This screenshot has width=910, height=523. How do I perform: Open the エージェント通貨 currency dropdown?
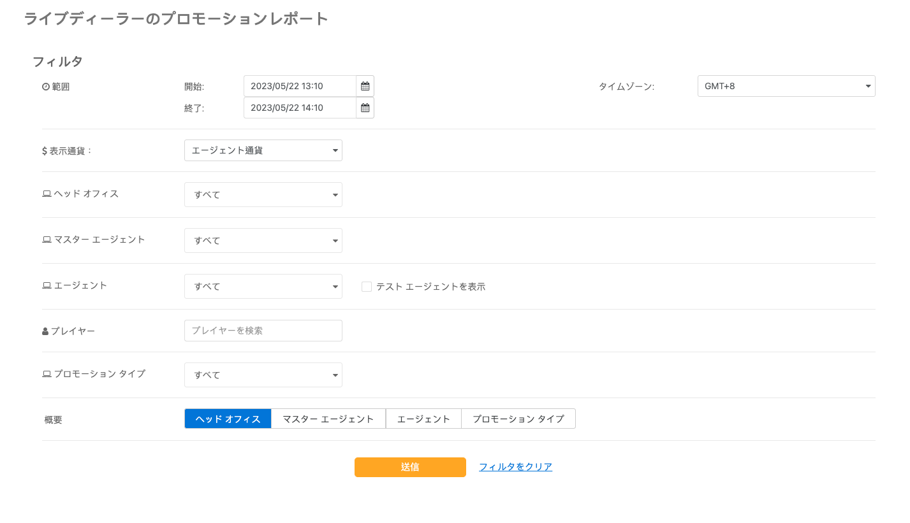[x=263, y=150]
